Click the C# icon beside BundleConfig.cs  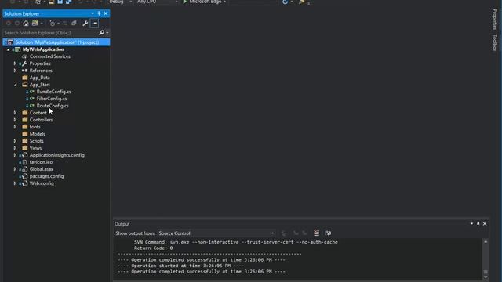tap(31, 92)
